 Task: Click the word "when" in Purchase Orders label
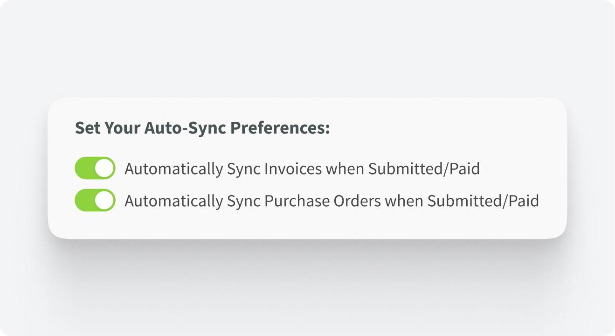(403, 201)
